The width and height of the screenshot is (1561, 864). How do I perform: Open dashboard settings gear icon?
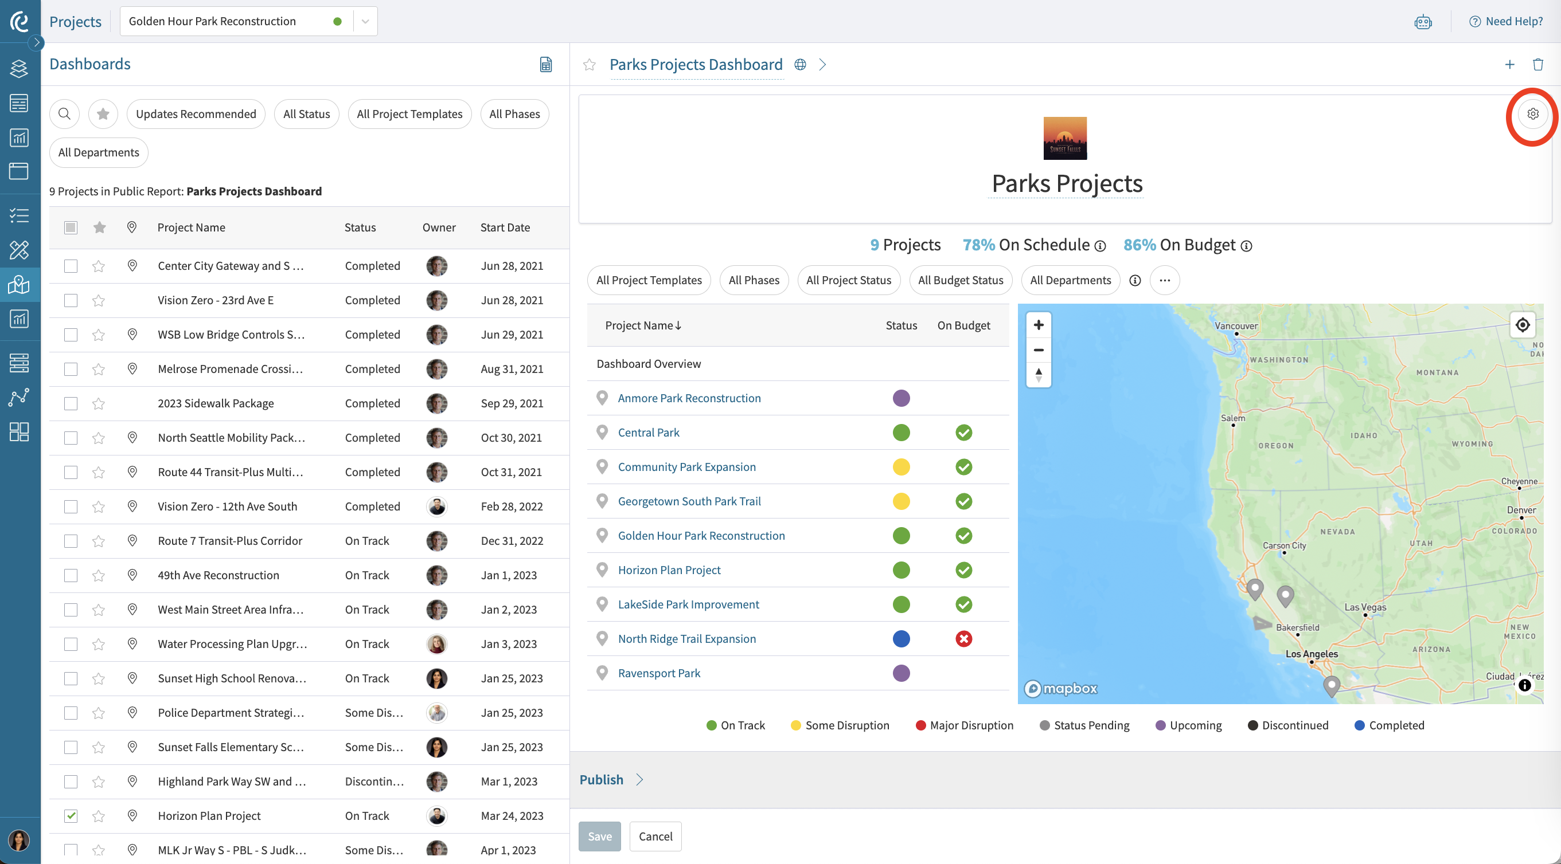point(1532,114)
